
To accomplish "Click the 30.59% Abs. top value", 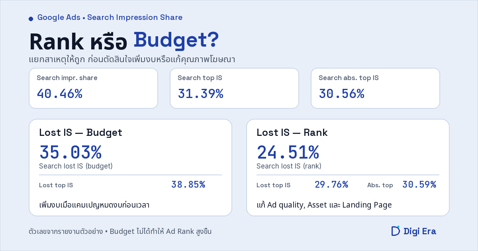I will click(x=419, y=184).
